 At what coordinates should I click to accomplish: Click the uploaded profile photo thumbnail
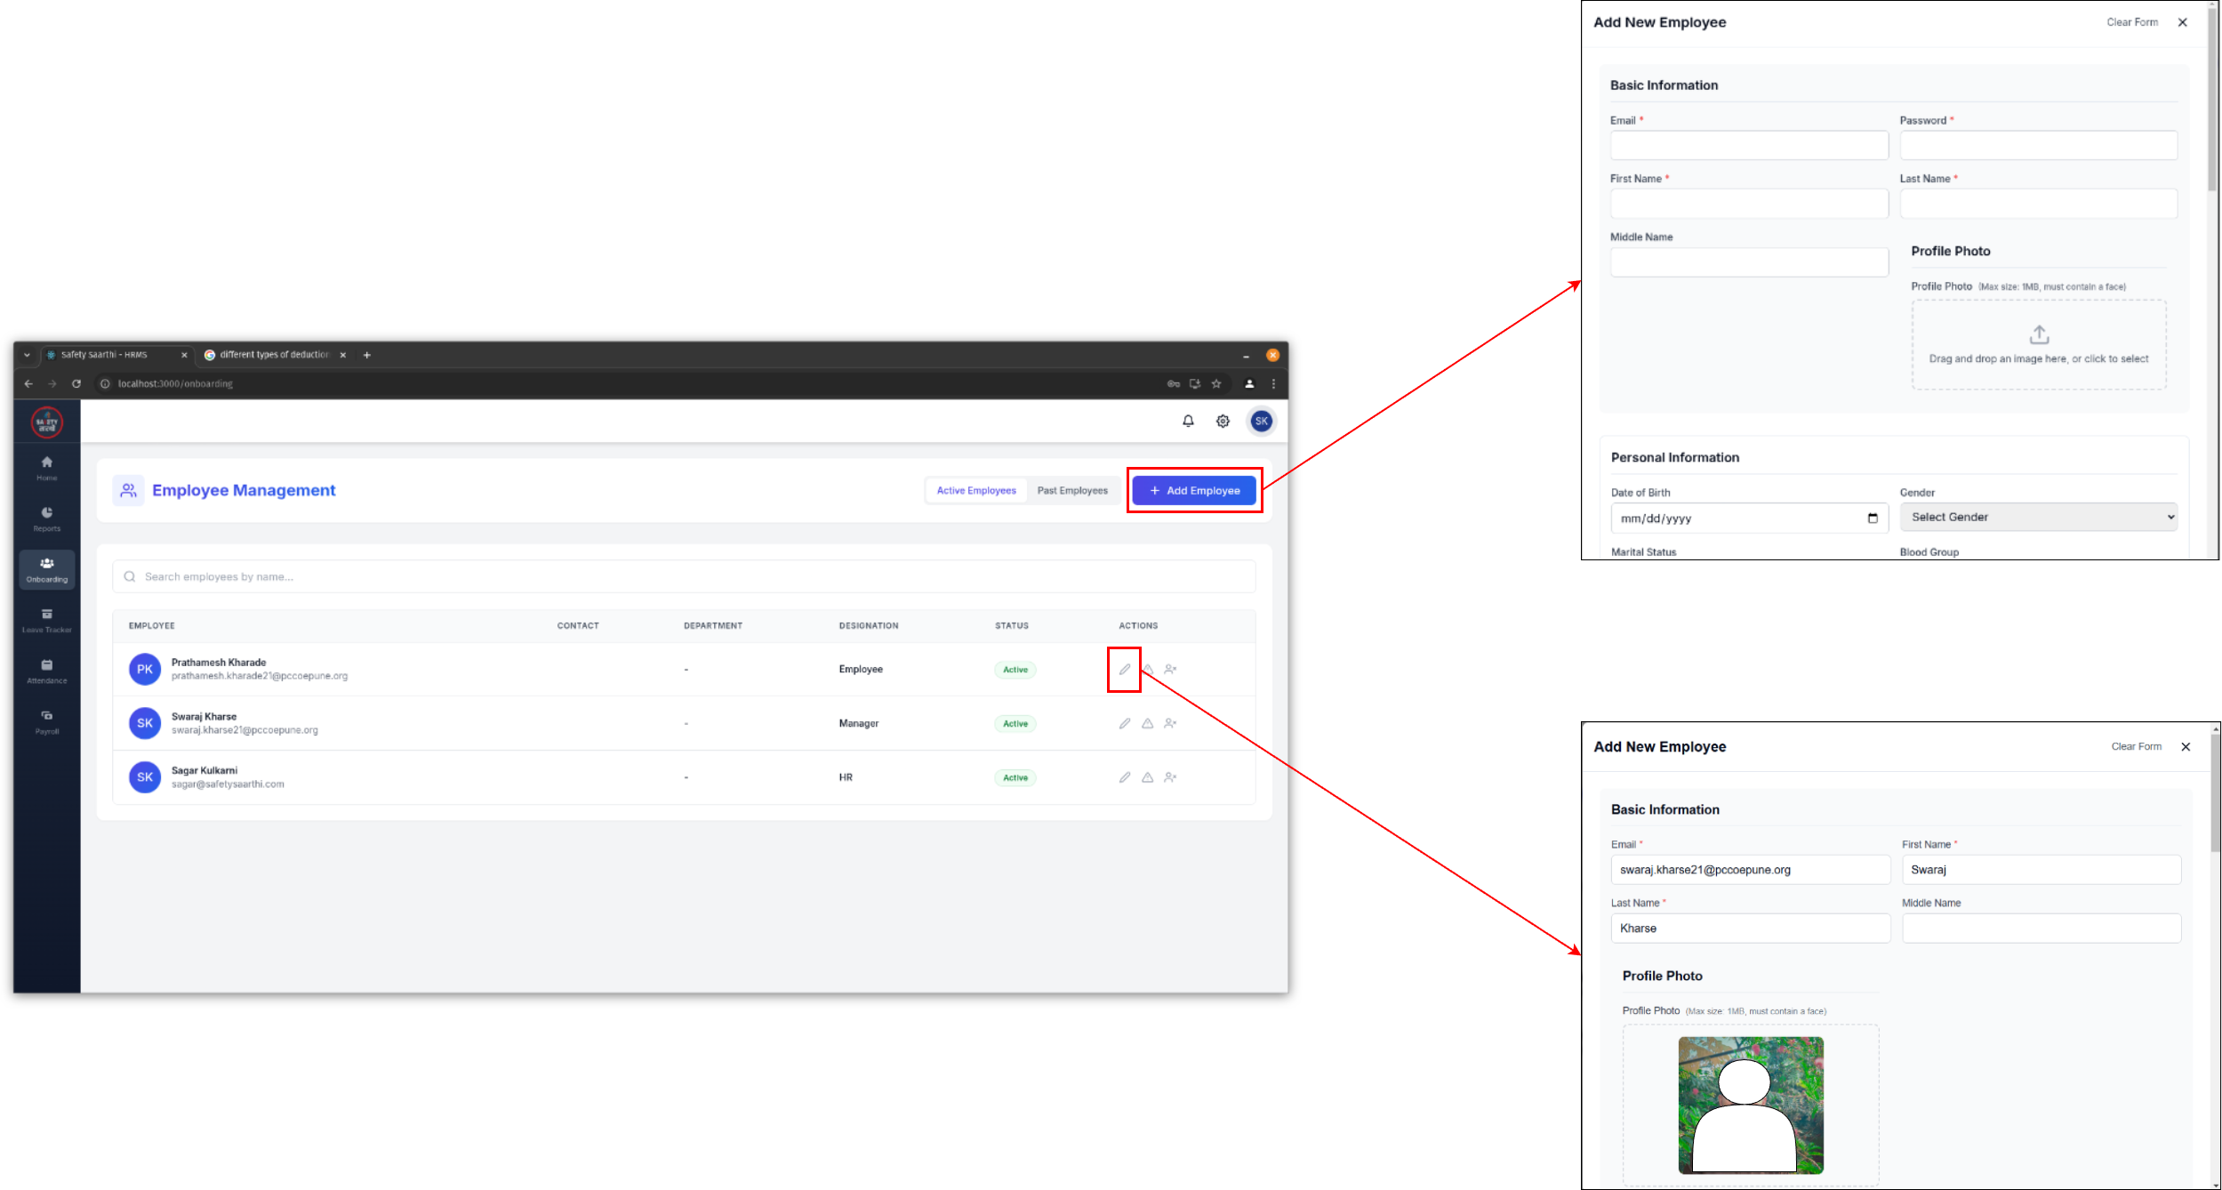(1750, 1105)
